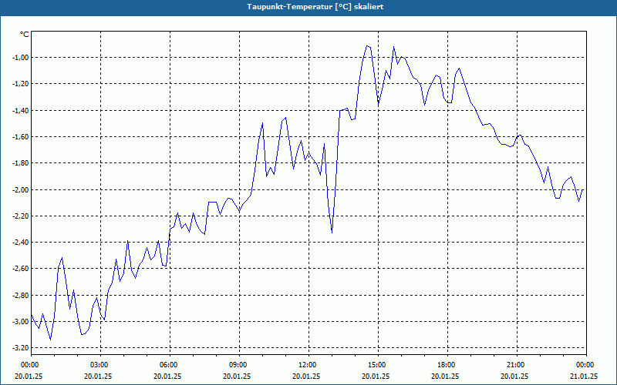Select the 09:00 time label
Screen dimensions: 617x385
click(x=239, y=365)
